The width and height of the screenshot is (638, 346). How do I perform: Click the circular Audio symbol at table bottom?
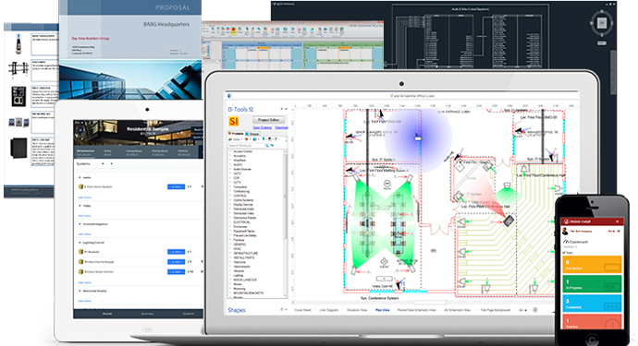[384, 262]
